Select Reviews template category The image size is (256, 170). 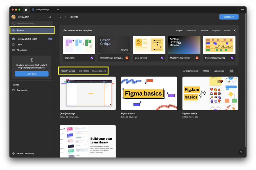coord(204,30)
